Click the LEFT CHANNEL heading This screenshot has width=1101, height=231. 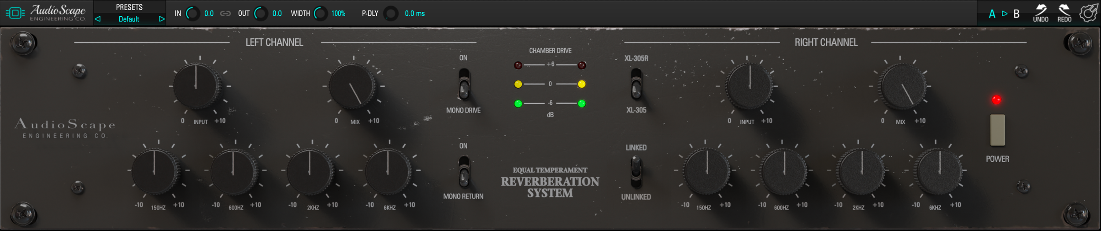[x=274, y=42]
